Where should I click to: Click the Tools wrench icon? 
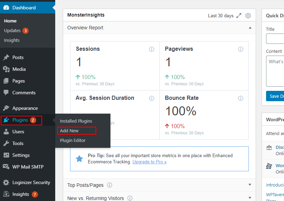pyautogui.click(x=6, y=143)
